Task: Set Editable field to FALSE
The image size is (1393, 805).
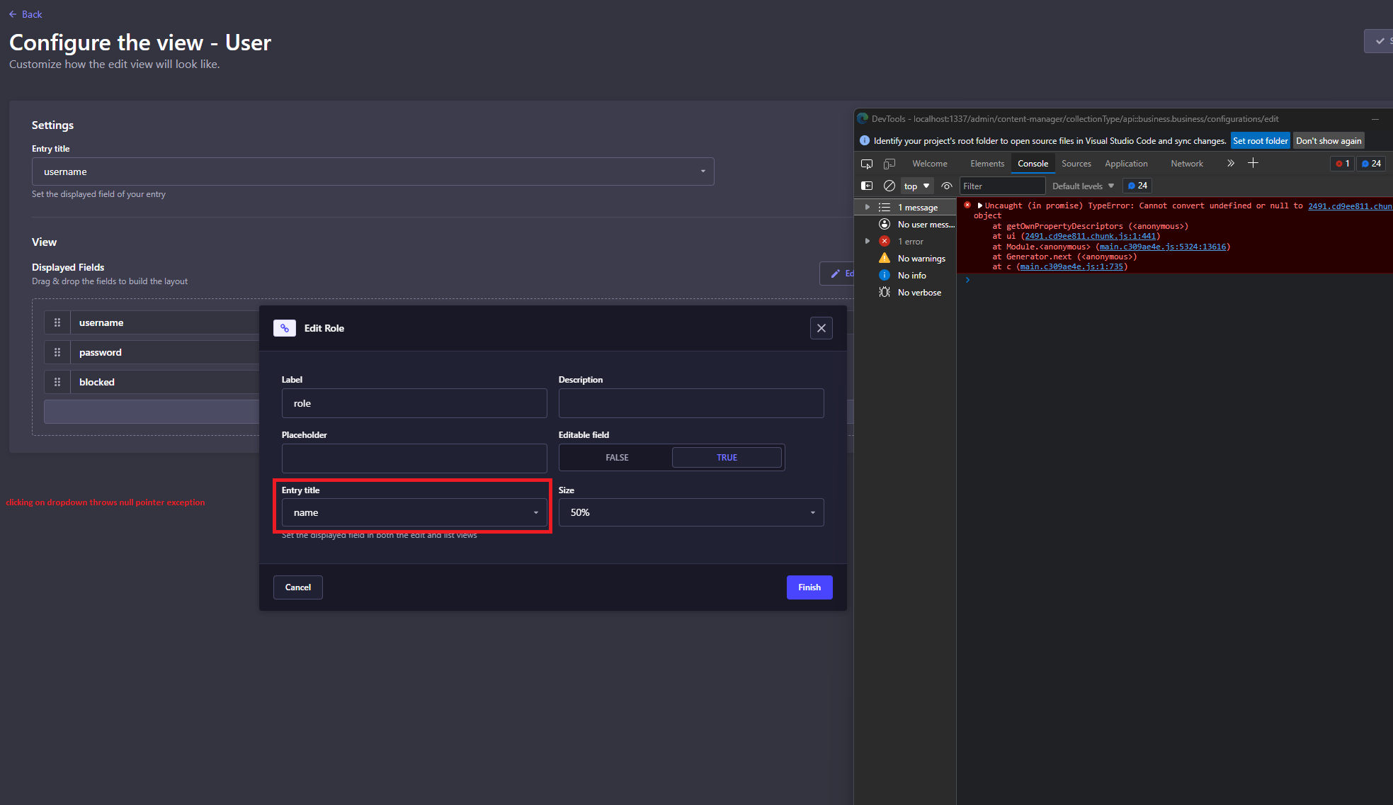Action: pyautogui.click(x=615, y=457)
